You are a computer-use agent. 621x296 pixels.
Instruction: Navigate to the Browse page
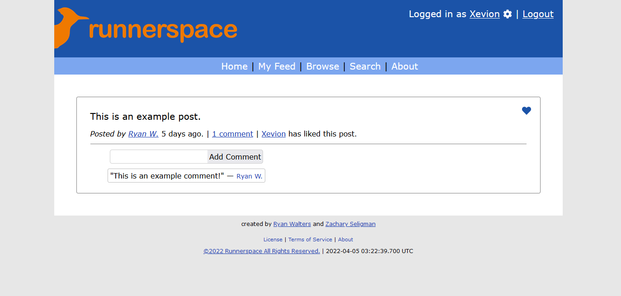[322, 66]
